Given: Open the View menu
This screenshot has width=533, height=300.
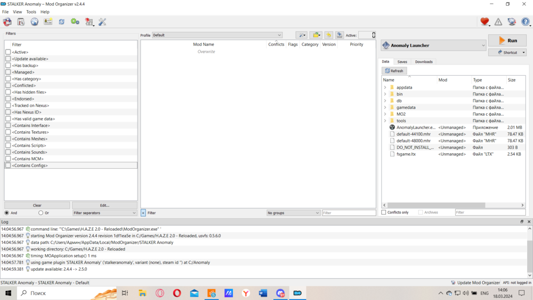Looking at the screenshot, I should pyautogui.click(x=18, y=12).
